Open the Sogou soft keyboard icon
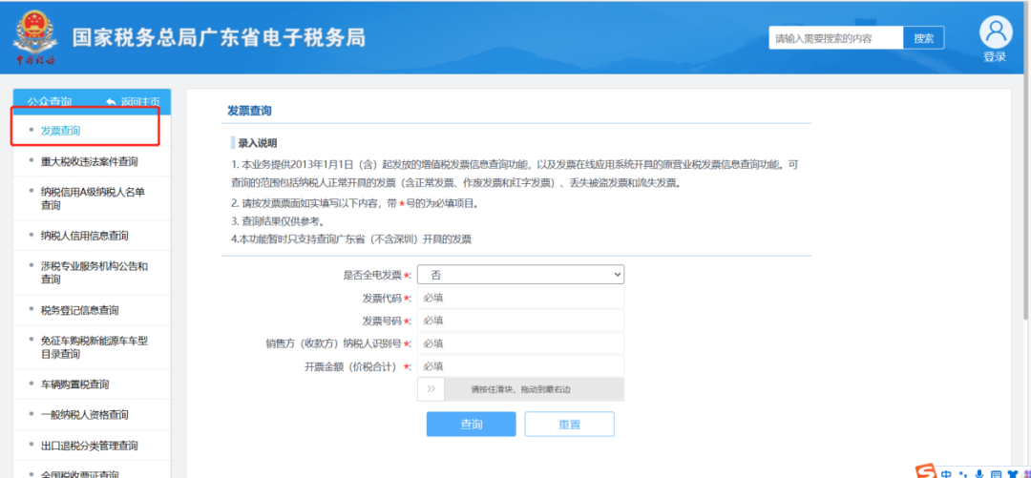 click(996, 474)
